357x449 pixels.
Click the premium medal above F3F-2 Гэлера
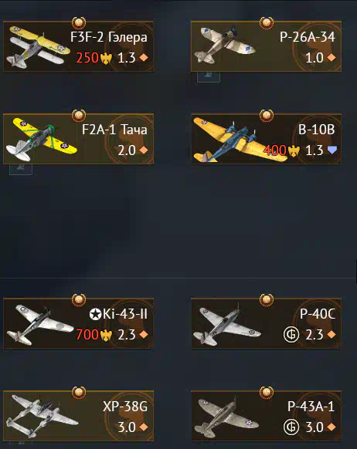[79, 22]
